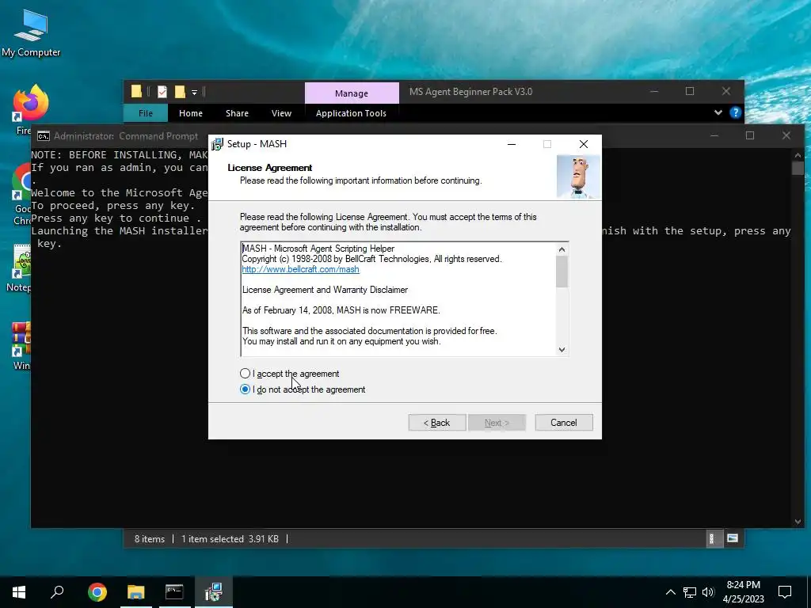Screen dimensions: 811x608
Task: Click the license agreement scrollbar thumb
Action: pos(562,272)
